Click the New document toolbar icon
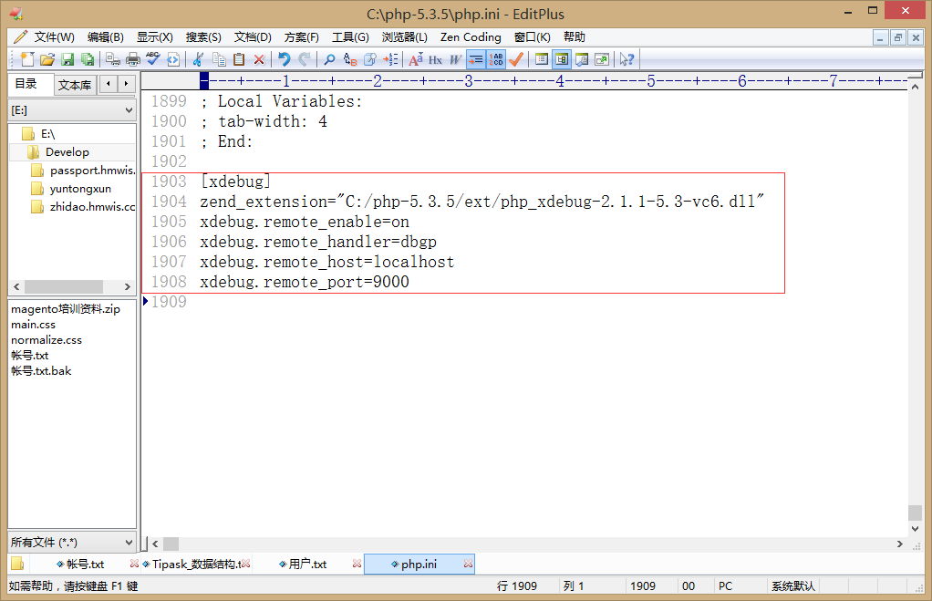 point(27,59)
